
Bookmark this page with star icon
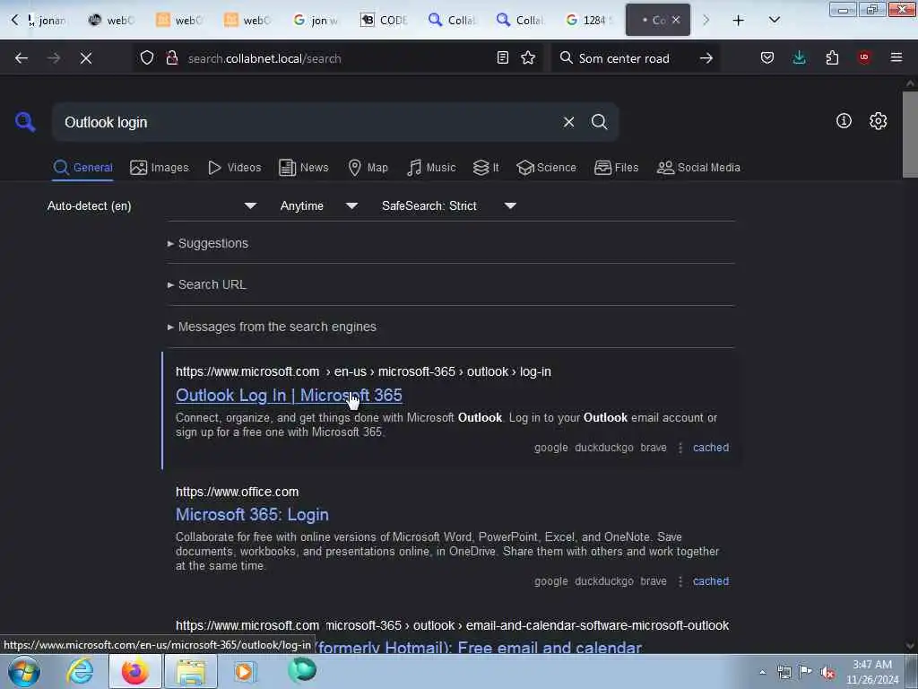[x=528, y=57]
